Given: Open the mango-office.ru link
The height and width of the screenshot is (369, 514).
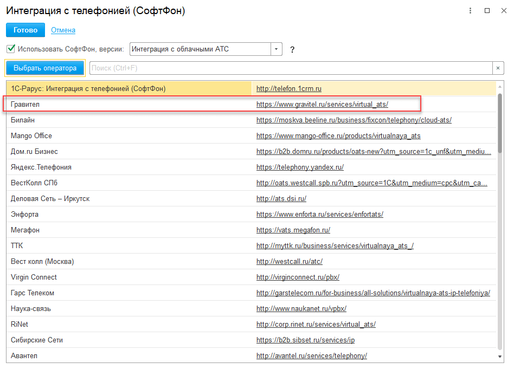Looking at the screenshot, I should point(338,135).
